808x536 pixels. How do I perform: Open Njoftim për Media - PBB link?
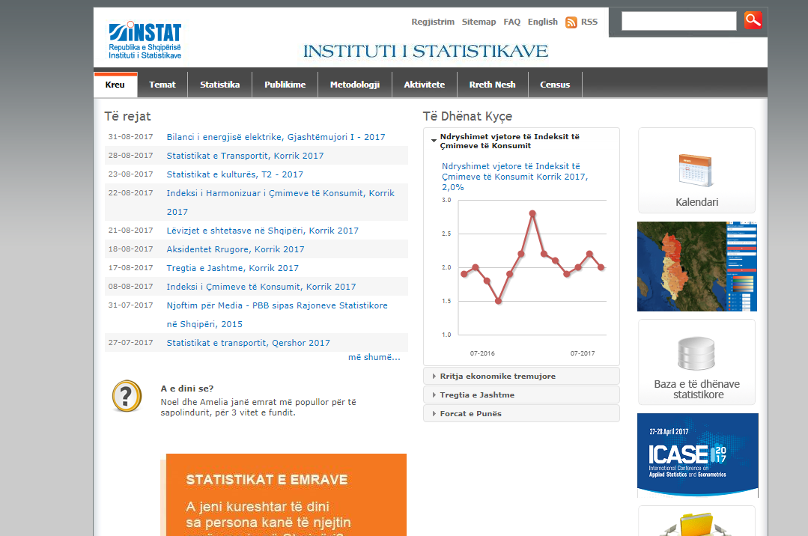[x=277, y=314]
